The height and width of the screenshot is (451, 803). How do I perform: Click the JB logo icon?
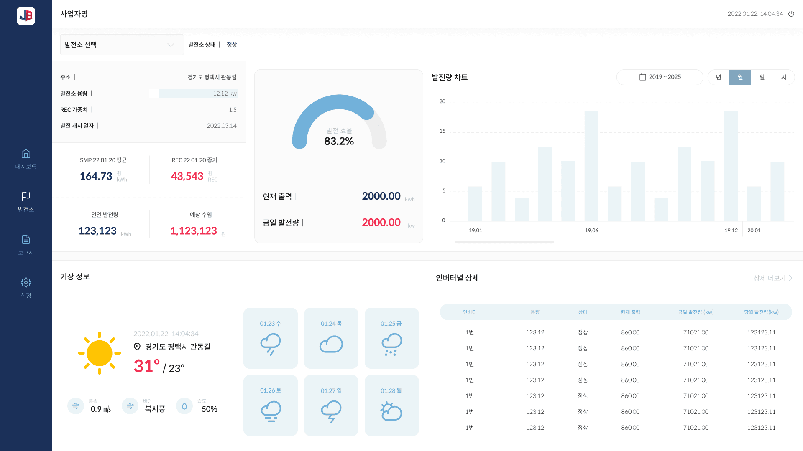pyautogui.click(x=26, y=16)
